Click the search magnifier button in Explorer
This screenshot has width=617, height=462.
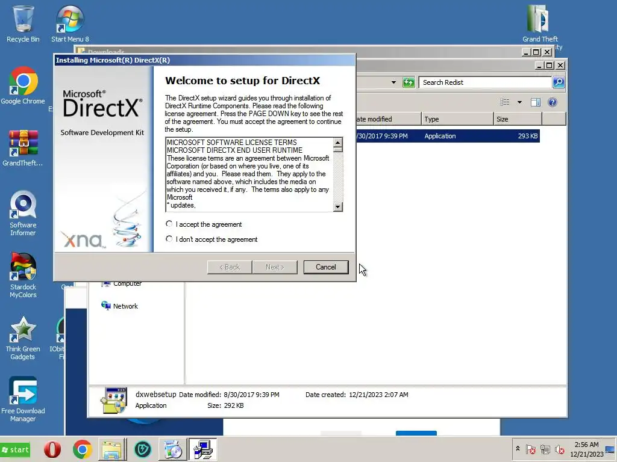click(x=559, y=82)
